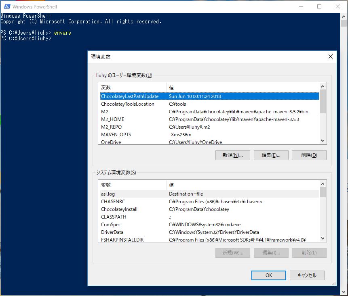Viewport: 348px width, 296px height.
Task: Click down arrow of user variables scrollbar
Action: point(323,141)
